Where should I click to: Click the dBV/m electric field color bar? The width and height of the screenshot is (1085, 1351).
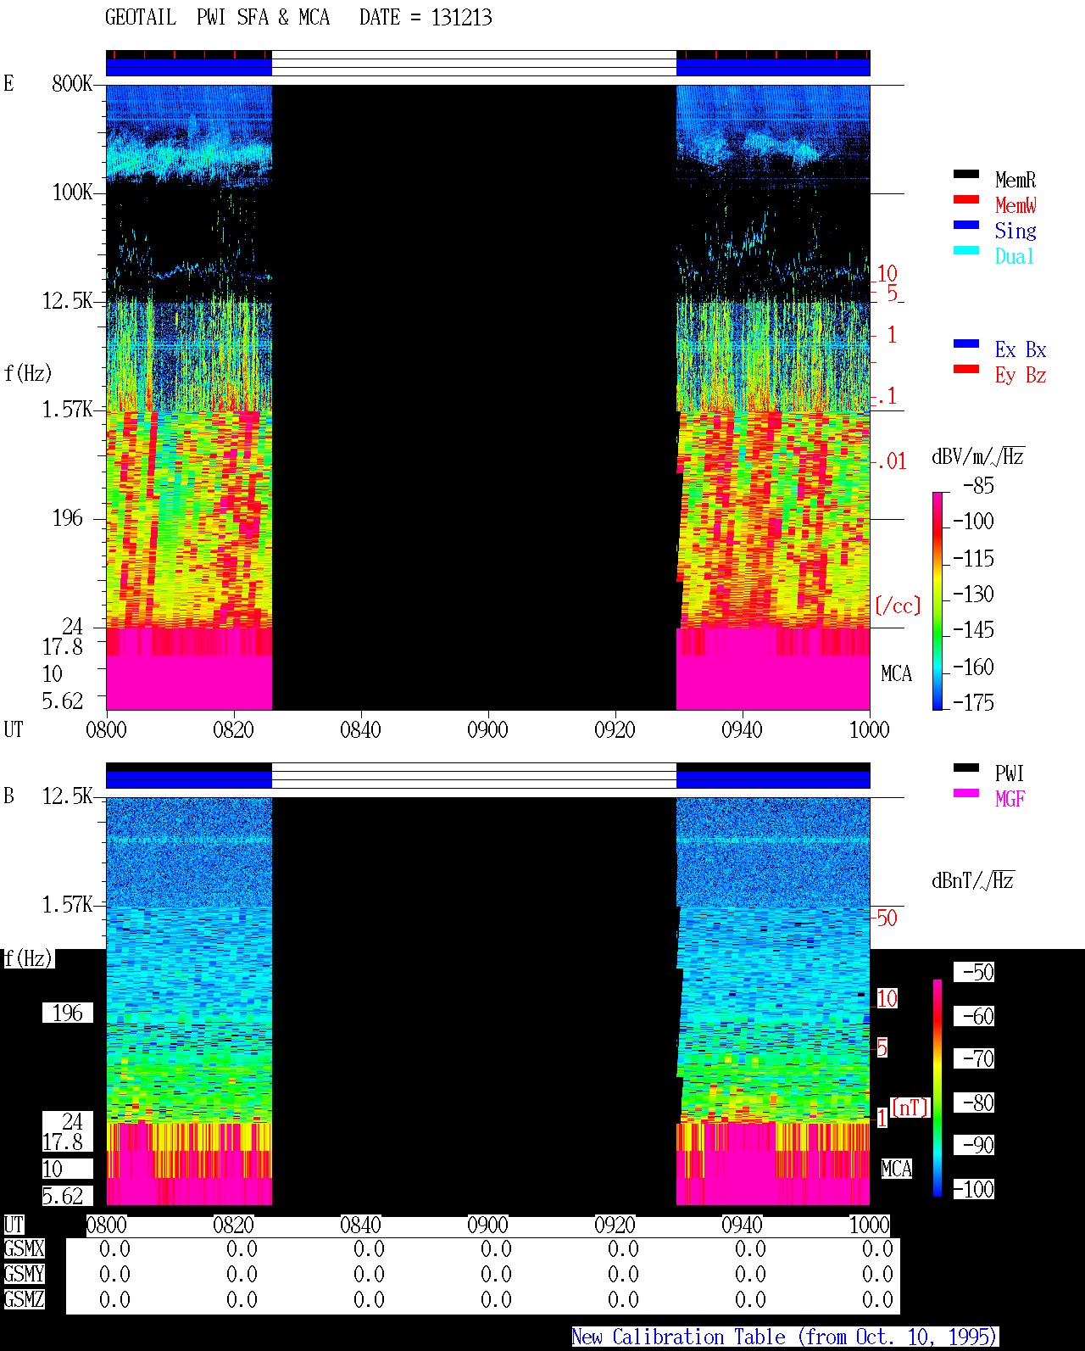click(938, 600)
